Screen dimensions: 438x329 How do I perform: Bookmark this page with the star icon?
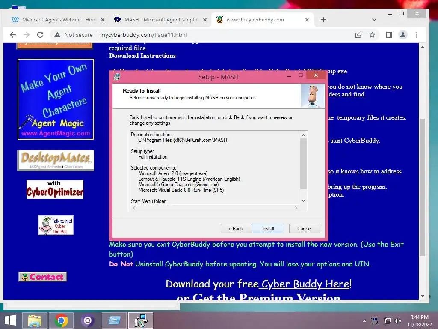tap(372, 35)
